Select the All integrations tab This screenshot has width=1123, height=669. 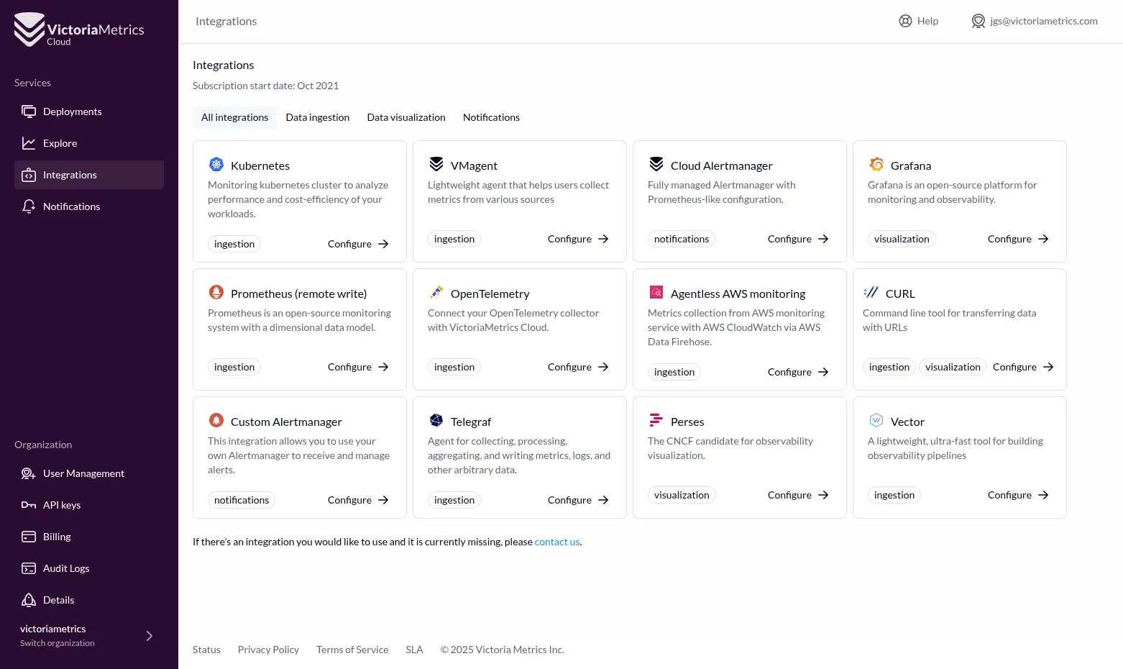pos(234,117)
